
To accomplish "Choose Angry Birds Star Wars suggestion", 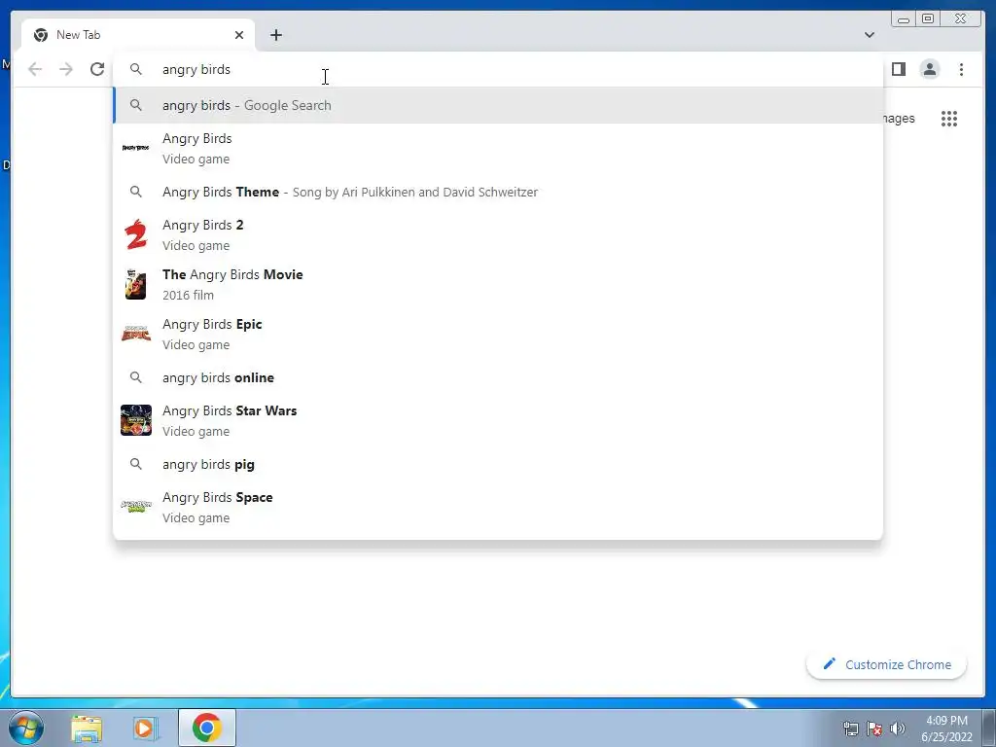I will (498, 420).
